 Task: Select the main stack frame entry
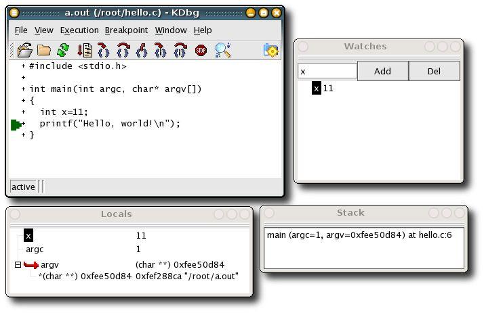[359, 235]
